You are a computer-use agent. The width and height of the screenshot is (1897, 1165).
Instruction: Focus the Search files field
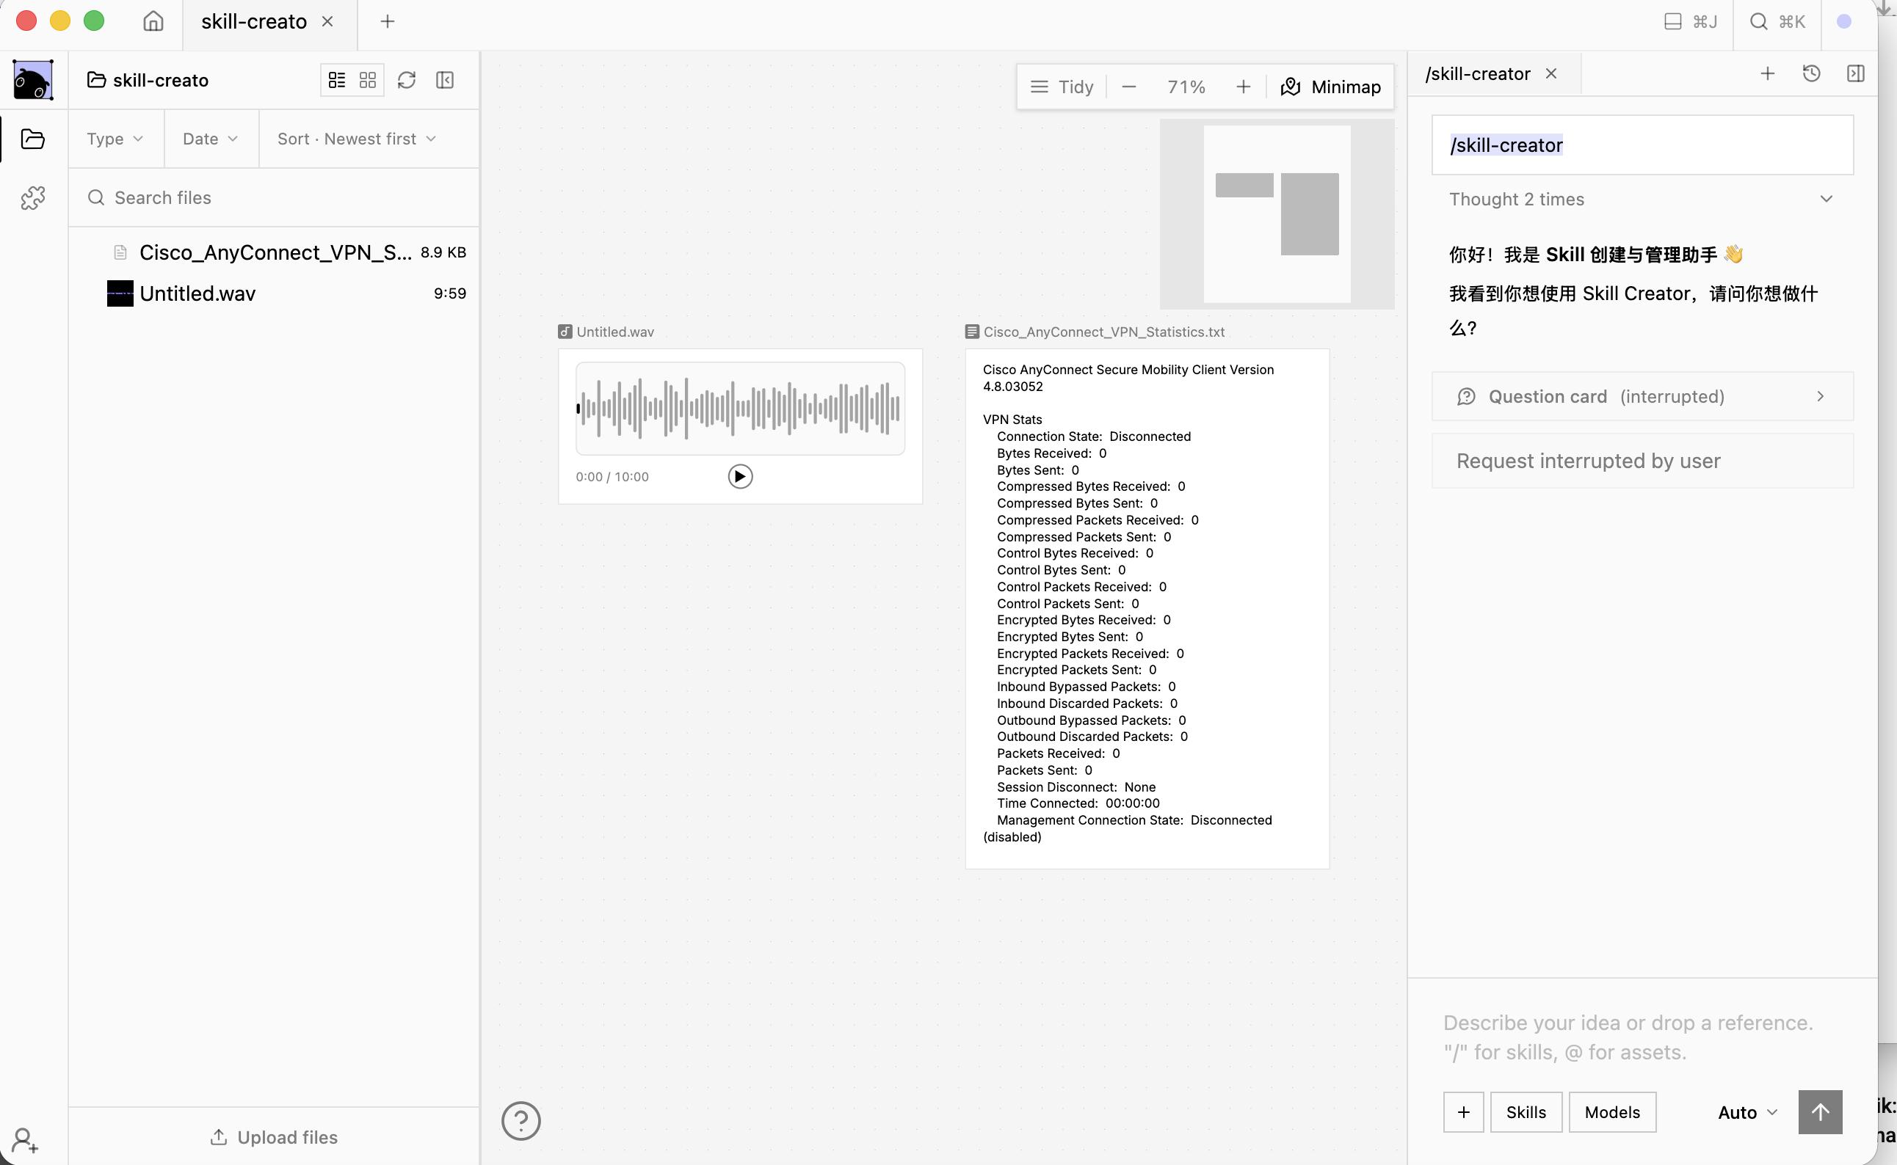(274, 198)
